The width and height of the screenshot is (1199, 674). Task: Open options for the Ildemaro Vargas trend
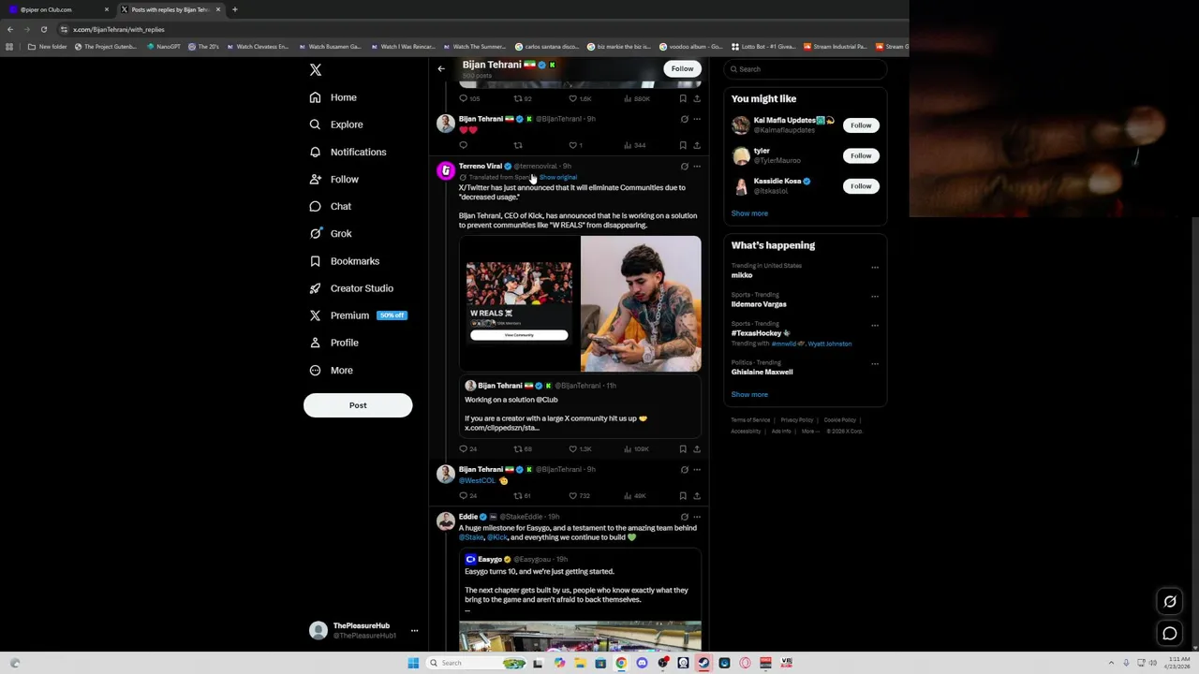point(875,296)
